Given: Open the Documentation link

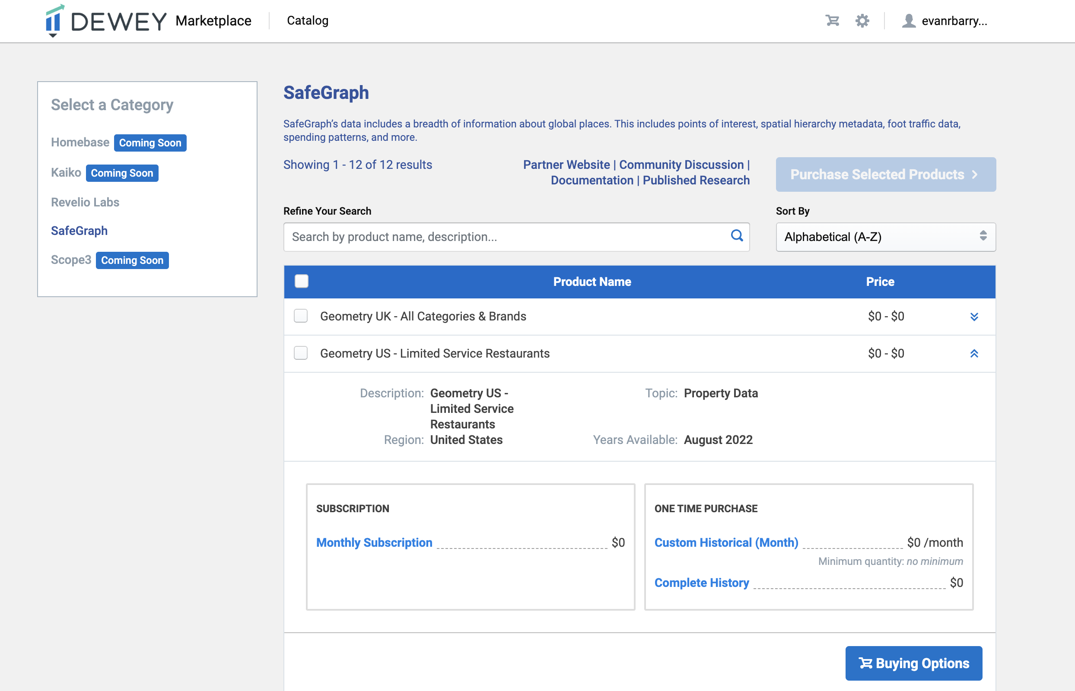Looking at the screenshot, I should (592, 181).
